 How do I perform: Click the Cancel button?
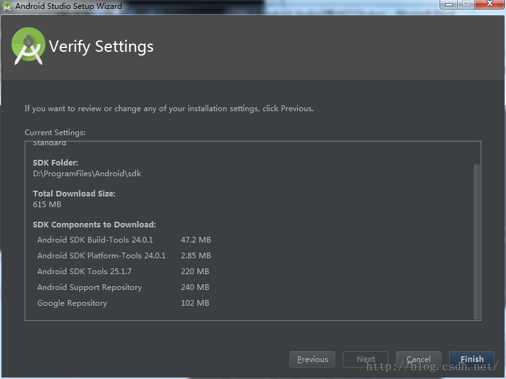418,359
